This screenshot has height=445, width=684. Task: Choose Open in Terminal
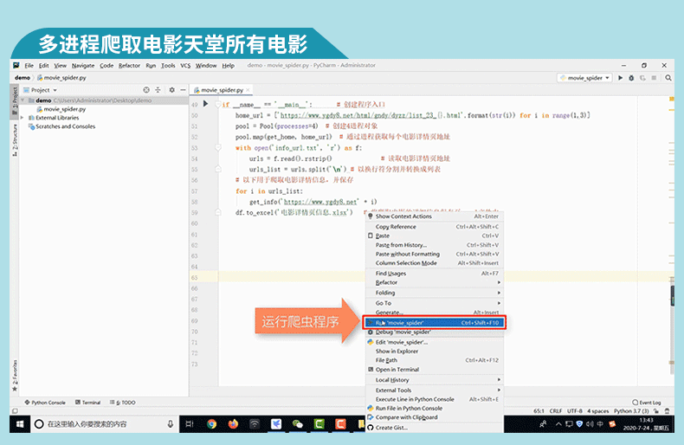pyautogui.click(x=435, y=370)
